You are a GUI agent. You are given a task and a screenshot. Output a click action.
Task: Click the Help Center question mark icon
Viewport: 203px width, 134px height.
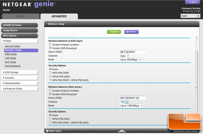[47, 131]
